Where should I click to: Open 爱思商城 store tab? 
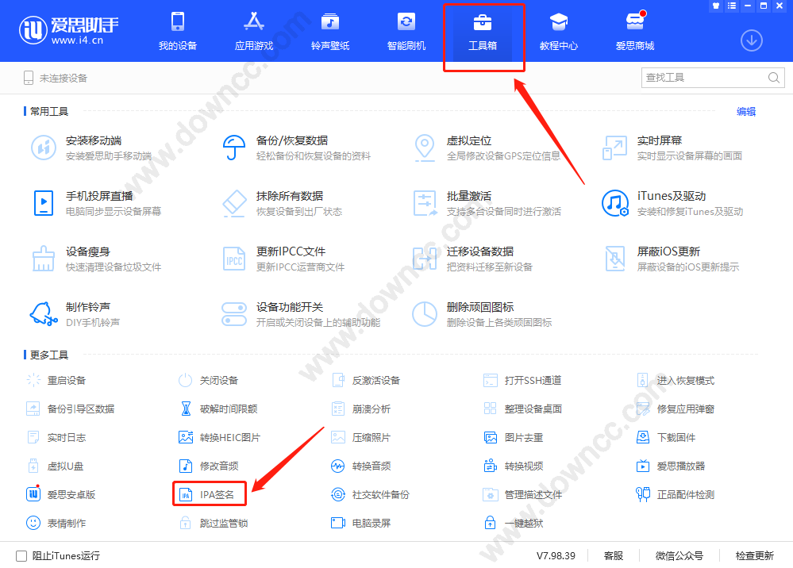(634, 32)
